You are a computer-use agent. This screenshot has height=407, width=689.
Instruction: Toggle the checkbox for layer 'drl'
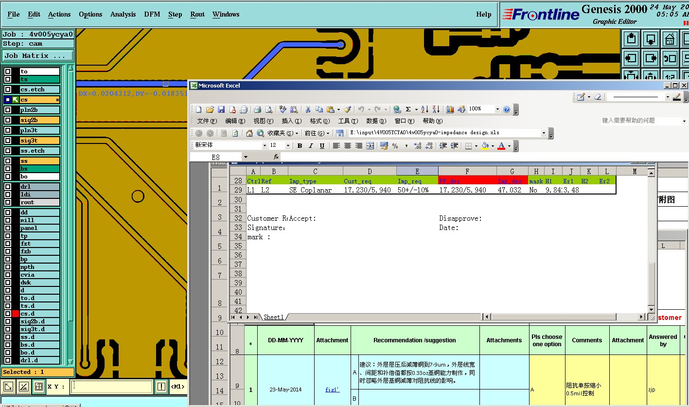[x=8, y=187]
